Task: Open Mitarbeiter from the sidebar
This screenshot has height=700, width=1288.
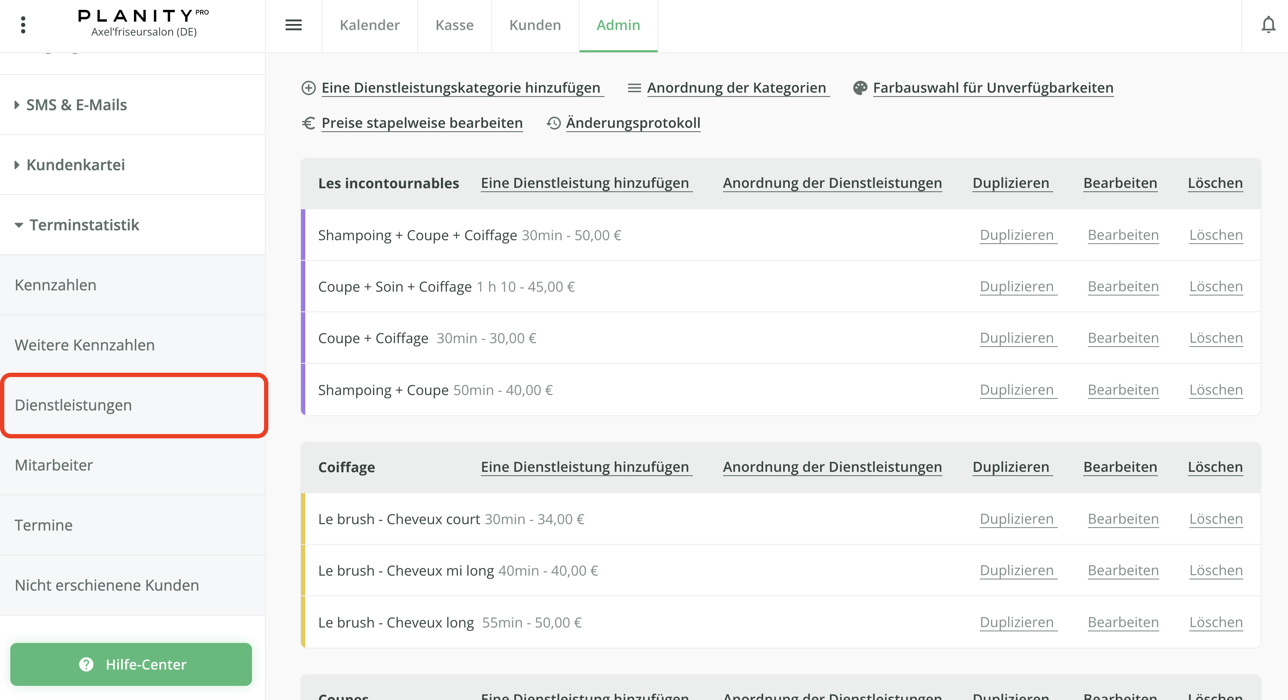Action: point(54,465)
